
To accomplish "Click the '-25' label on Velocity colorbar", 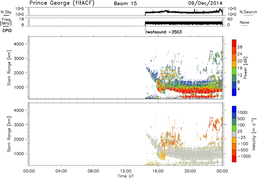I will click(242, 137).
